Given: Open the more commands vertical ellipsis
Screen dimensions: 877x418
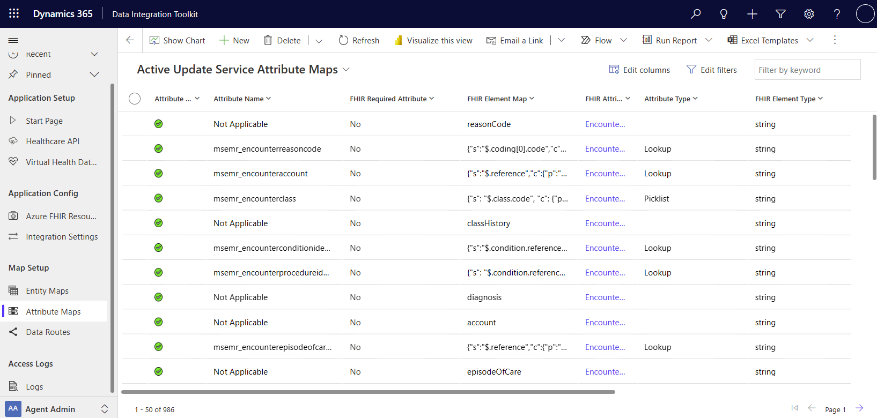Looking at the screenshot, I should [x=835, y=40].
